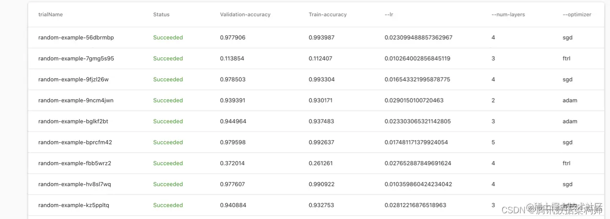The height and width of the screenshot is (219, 610).
Task: Select trial random-example-kz5ppltq
Action: [x=74, y=205]
